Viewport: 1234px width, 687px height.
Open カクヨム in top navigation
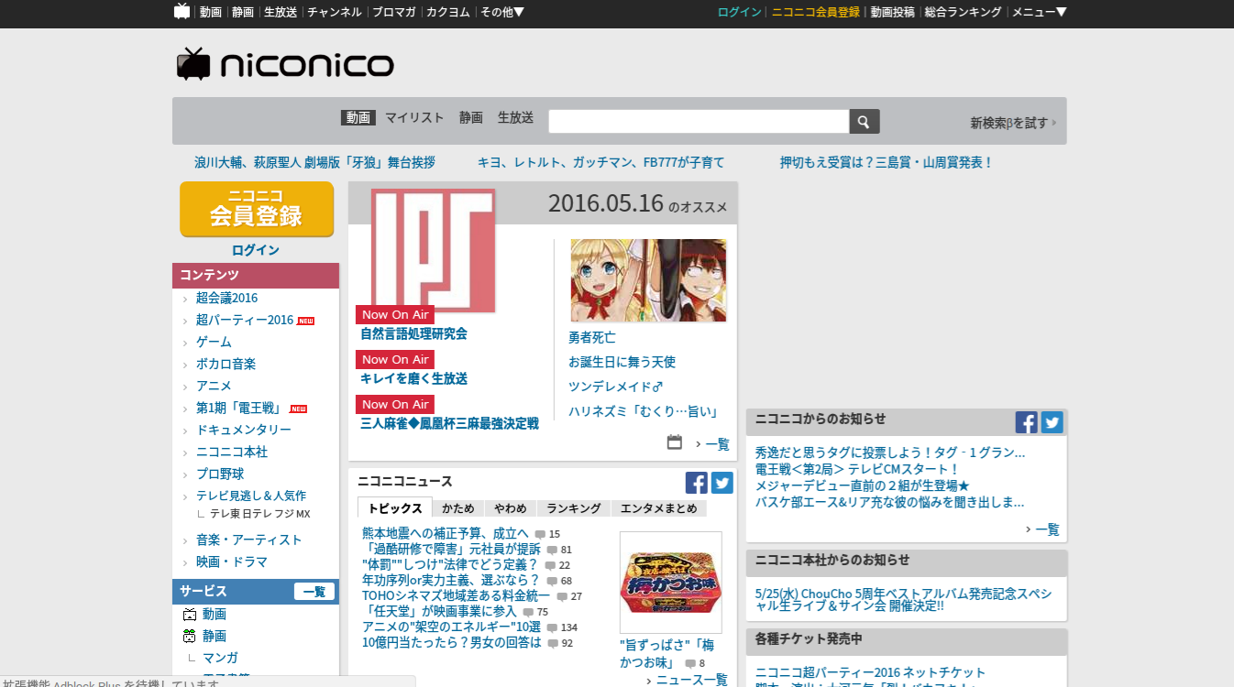pyautogui.click(x=448, y=12)
